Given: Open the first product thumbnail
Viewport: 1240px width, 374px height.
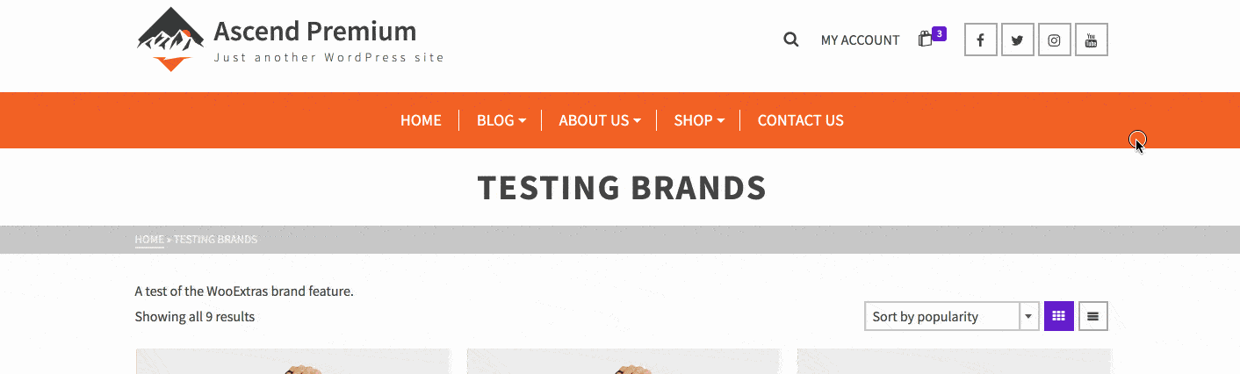Looking at the screenshot, I should click(293, 362).
